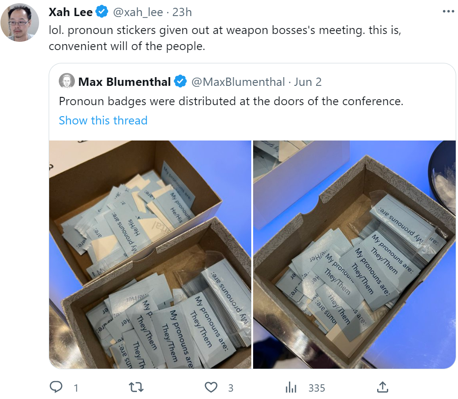Open the Jun 2 quoted tweet date
The height and width of the screenshot is (399, 458).
(x=308, y=82)
